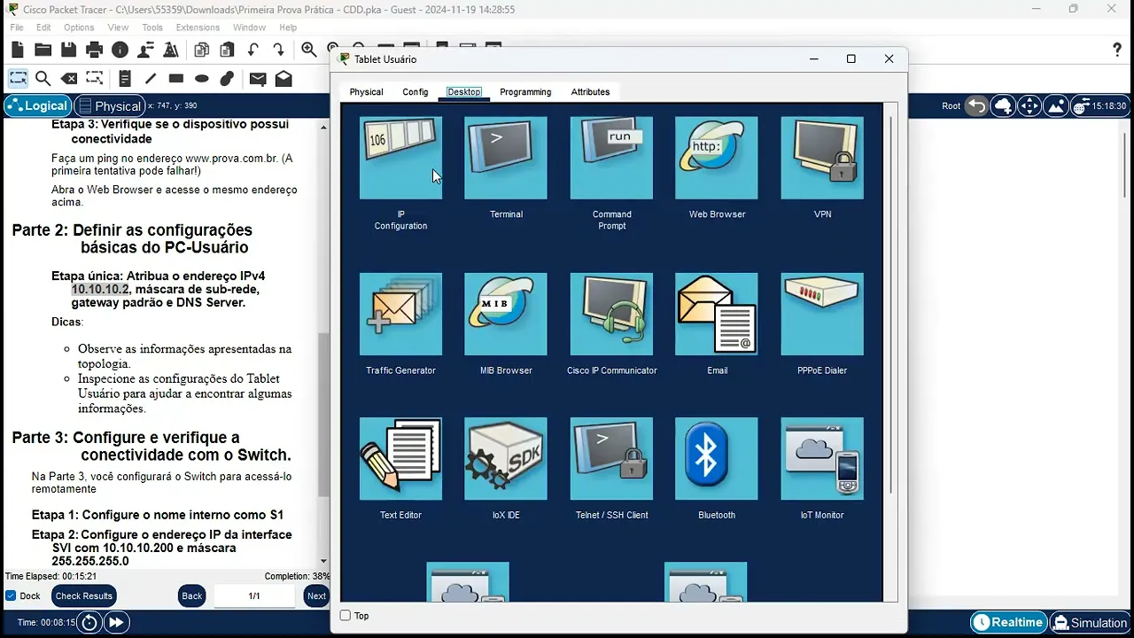Click the Set Tiled Background icon
The width and height of the screenshot is (1134, 638).
1056,105
